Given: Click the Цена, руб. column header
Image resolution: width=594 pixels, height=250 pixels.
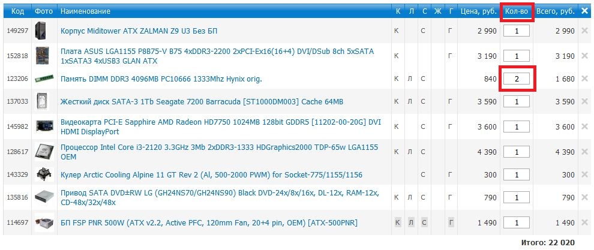Looking at the screenshot, I should pos(478,11).
